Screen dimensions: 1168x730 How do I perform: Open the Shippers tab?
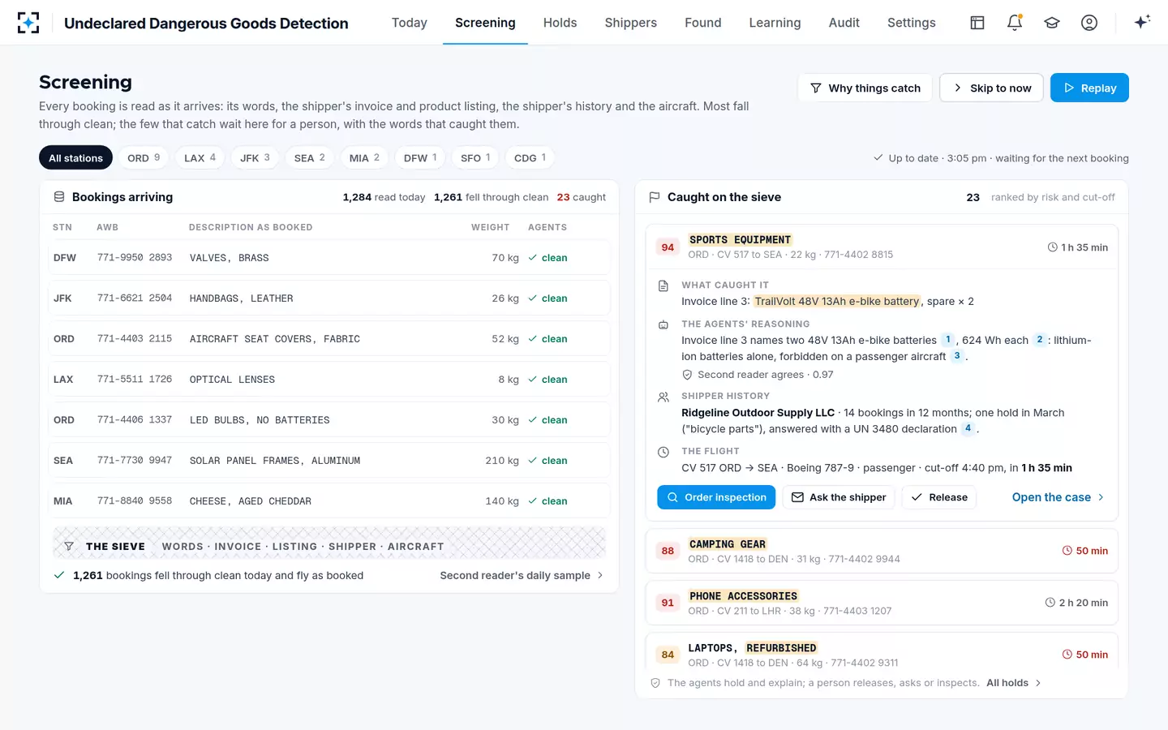pos(630,23)
